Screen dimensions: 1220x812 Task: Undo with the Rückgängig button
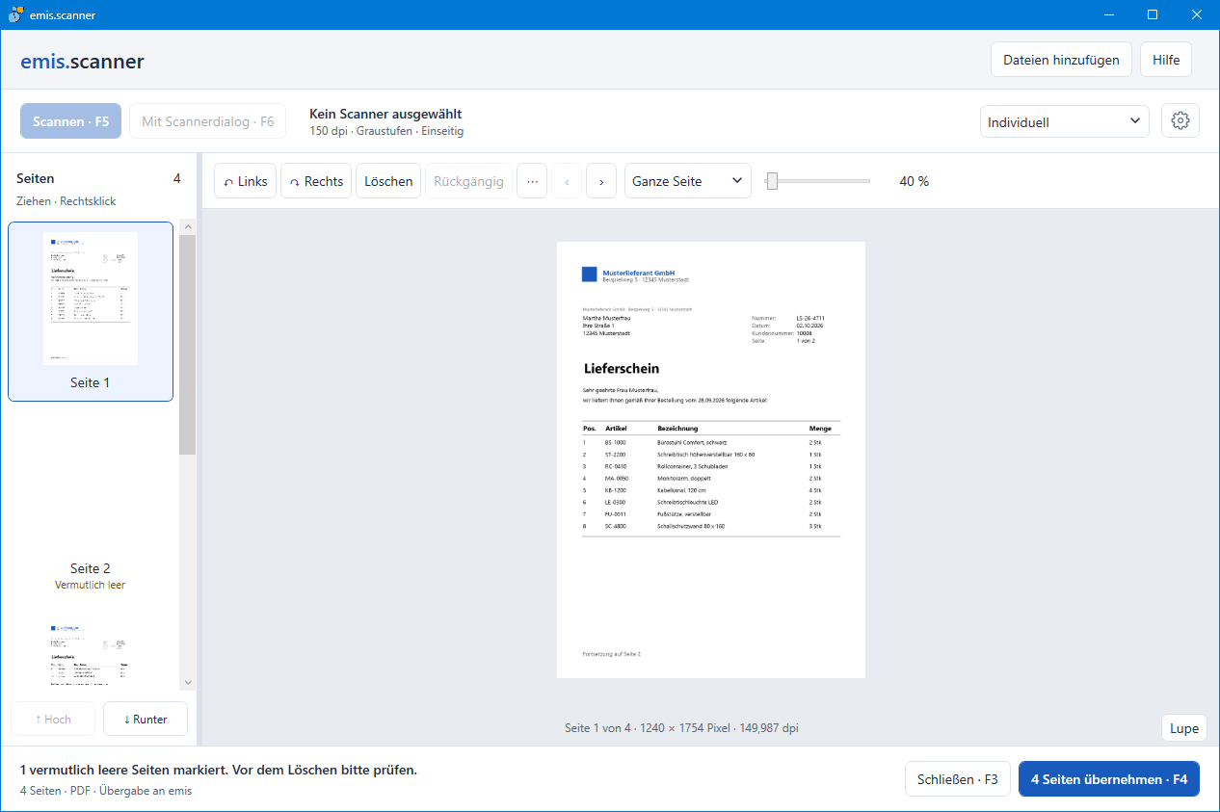point(468,181)
